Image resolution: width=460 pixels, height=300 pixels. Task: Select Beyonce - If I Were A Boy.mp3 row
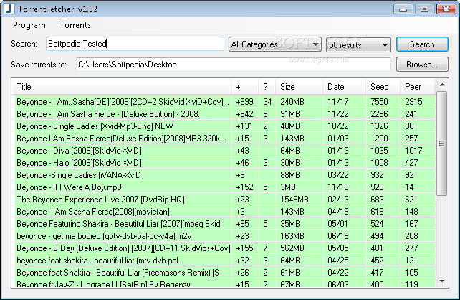coord(225,187)
